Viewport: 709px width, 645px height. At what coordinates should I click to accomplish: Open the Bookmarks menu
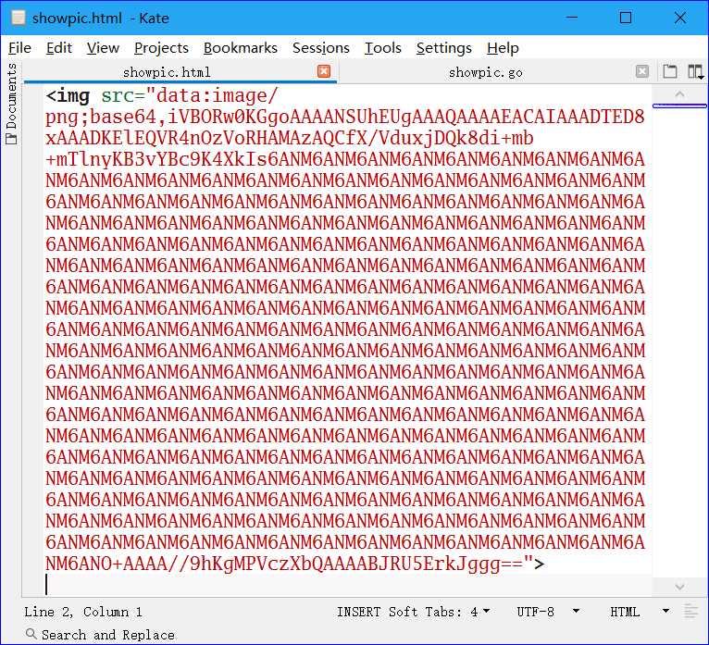(240, 48)
